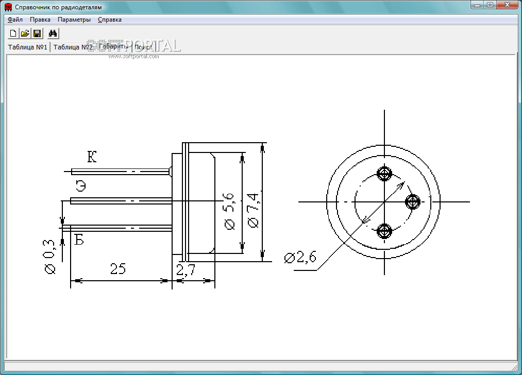
Task: Click the 2,7 dimension label
Action: (186, 269)
